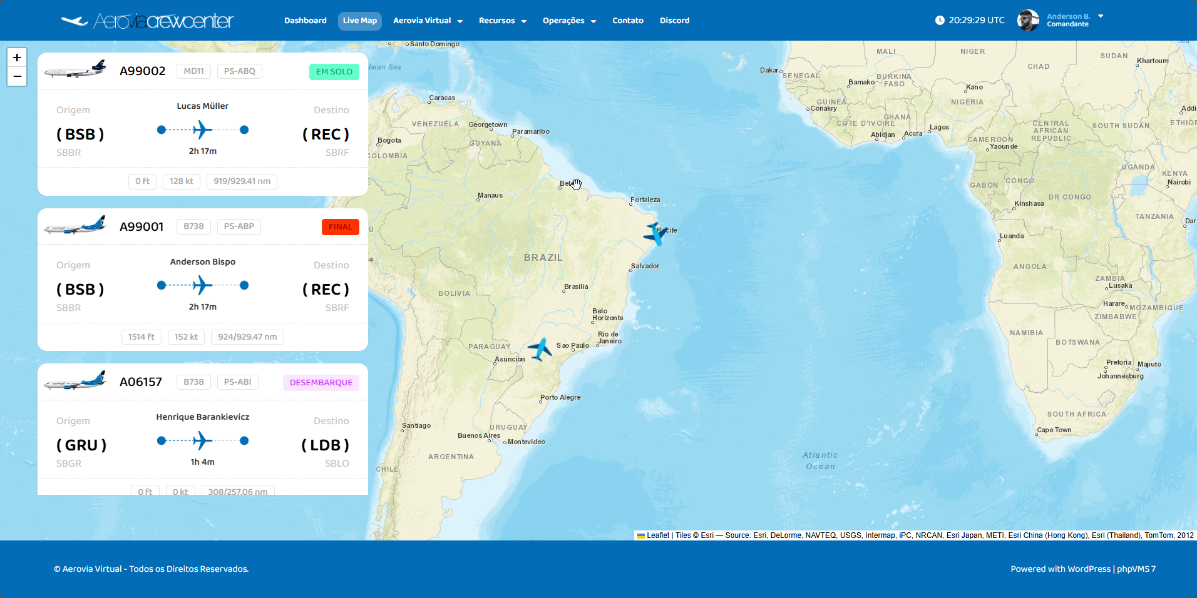This screenshot has height=598, width=1197.
Task: Click the 1h 4m flight duration
Action: click(x=203, y=462)
